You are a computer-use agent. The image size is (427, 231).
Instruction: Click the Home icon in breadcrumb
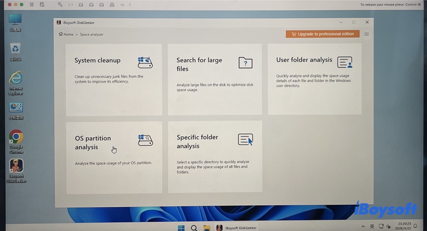[60, 34]
